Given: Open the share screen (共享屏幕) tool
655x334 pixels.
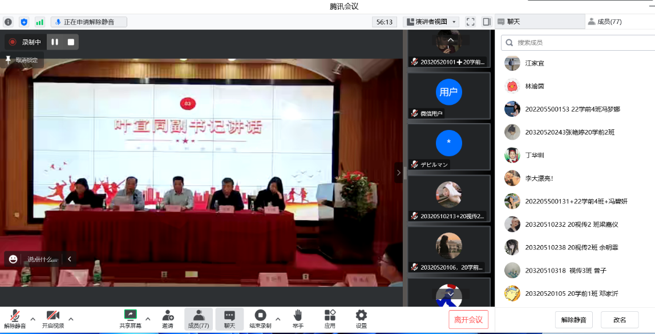Looking at the screenshot, I should click(x=131, y=319).
